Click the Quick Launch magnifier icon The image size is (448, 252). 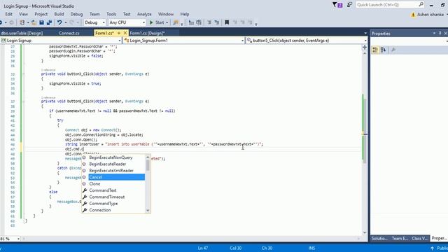click(x=421, y=4)
